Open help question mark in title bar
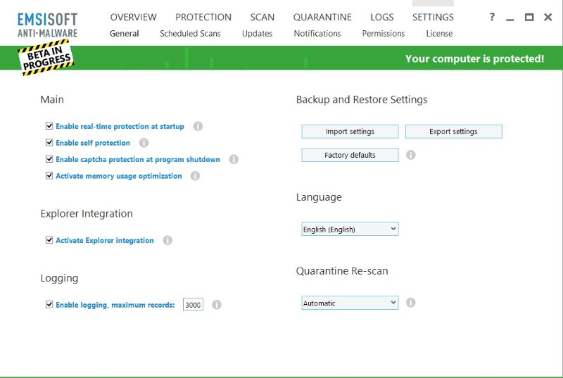The height and width of the screenshot is (378, 563). point(492,17)
